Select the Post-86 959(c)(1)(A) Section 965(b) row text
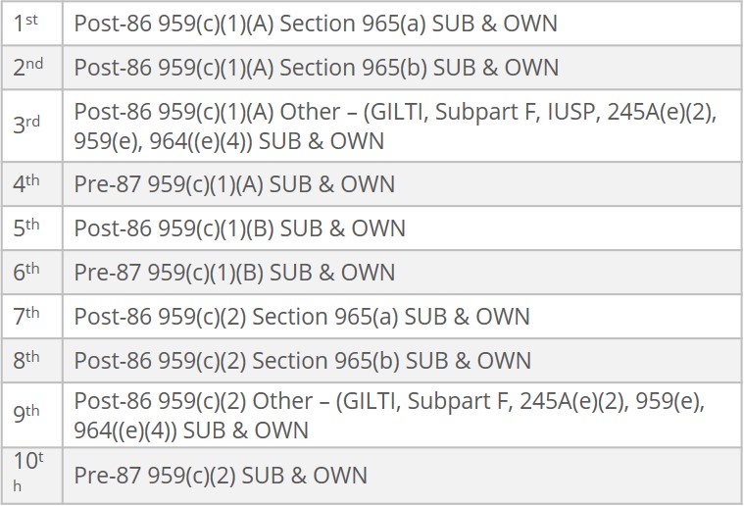Viewport: 744px width, 506px height. [x=316, y=68]
